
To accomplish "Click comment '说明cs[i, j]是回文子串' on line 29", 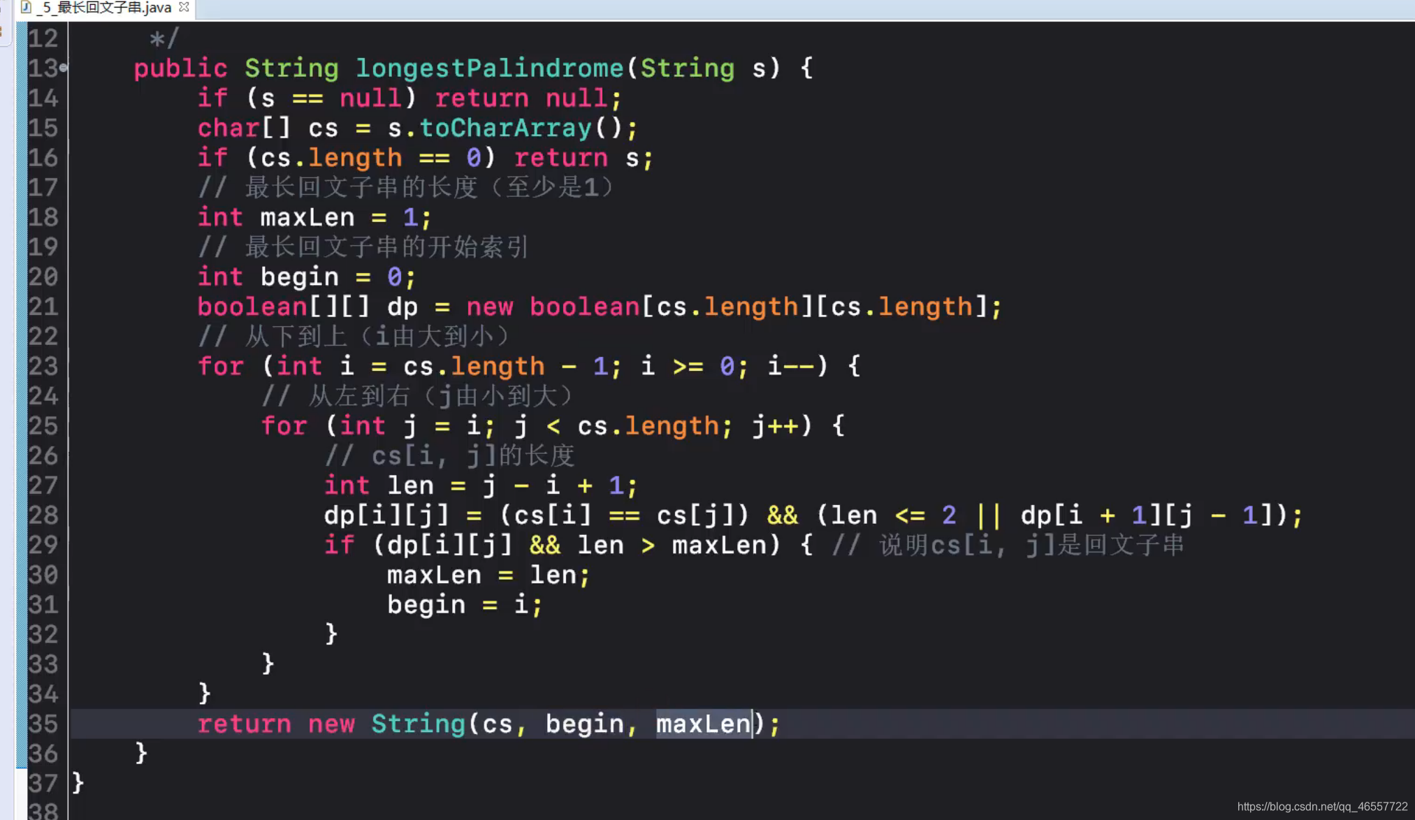I will point(1032,545).
